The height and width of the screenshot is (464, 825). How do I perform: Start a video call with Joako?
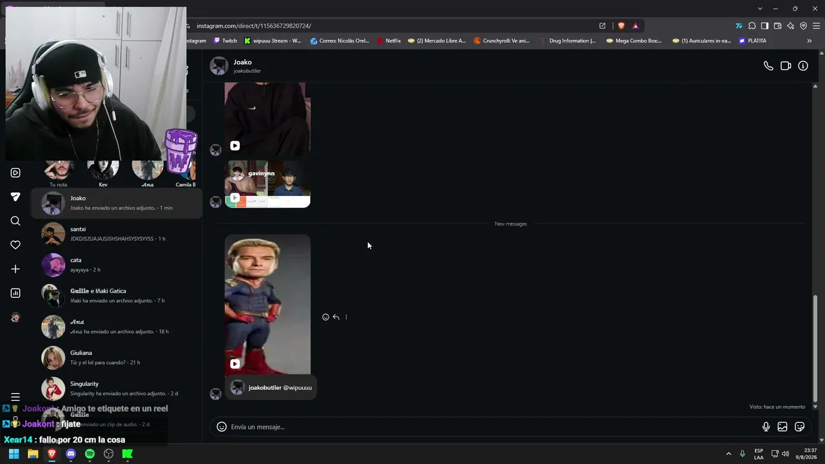tap(786, 66)
